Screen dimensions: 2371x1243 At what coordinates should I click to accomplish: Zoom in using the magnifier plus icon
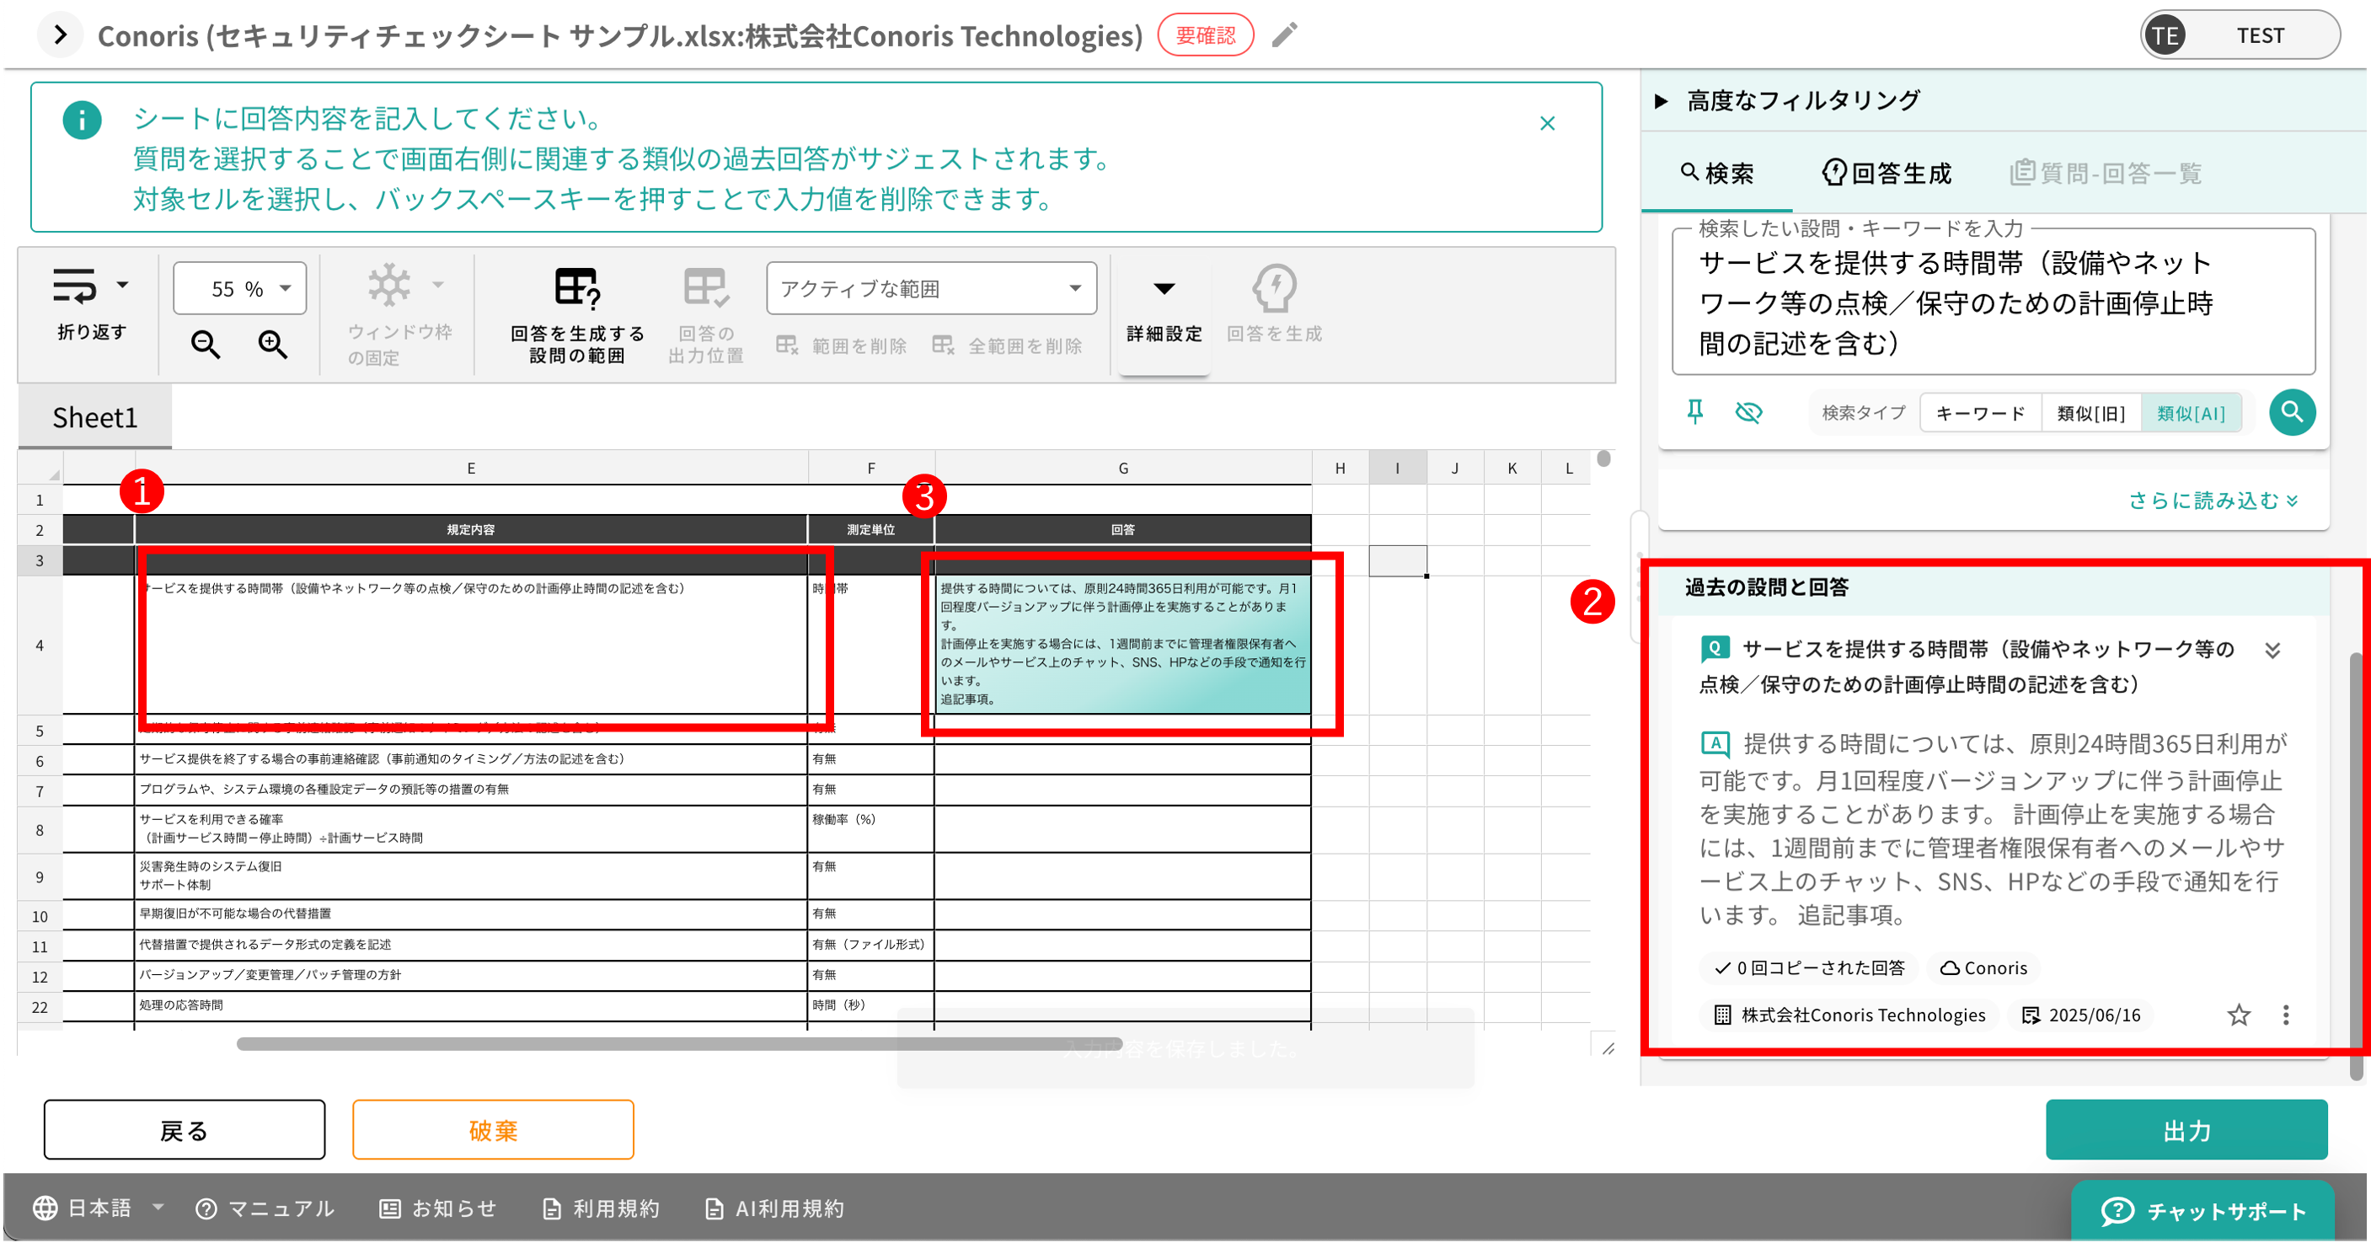click(x=271, y=345)
